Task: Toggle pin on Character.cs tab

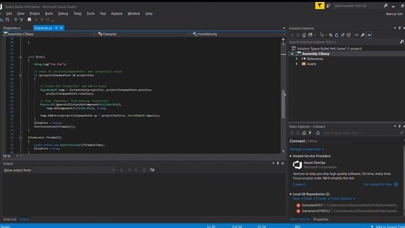Action: [56, 28]
